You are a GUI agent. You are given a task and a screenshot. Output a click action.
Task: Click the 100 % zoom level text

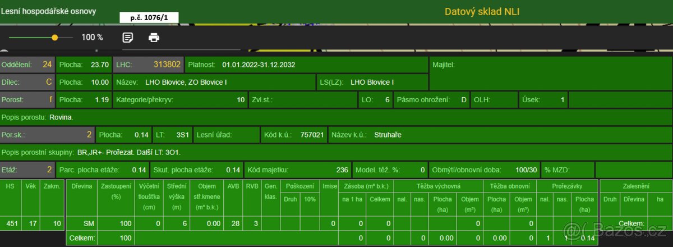coord(92,38)
